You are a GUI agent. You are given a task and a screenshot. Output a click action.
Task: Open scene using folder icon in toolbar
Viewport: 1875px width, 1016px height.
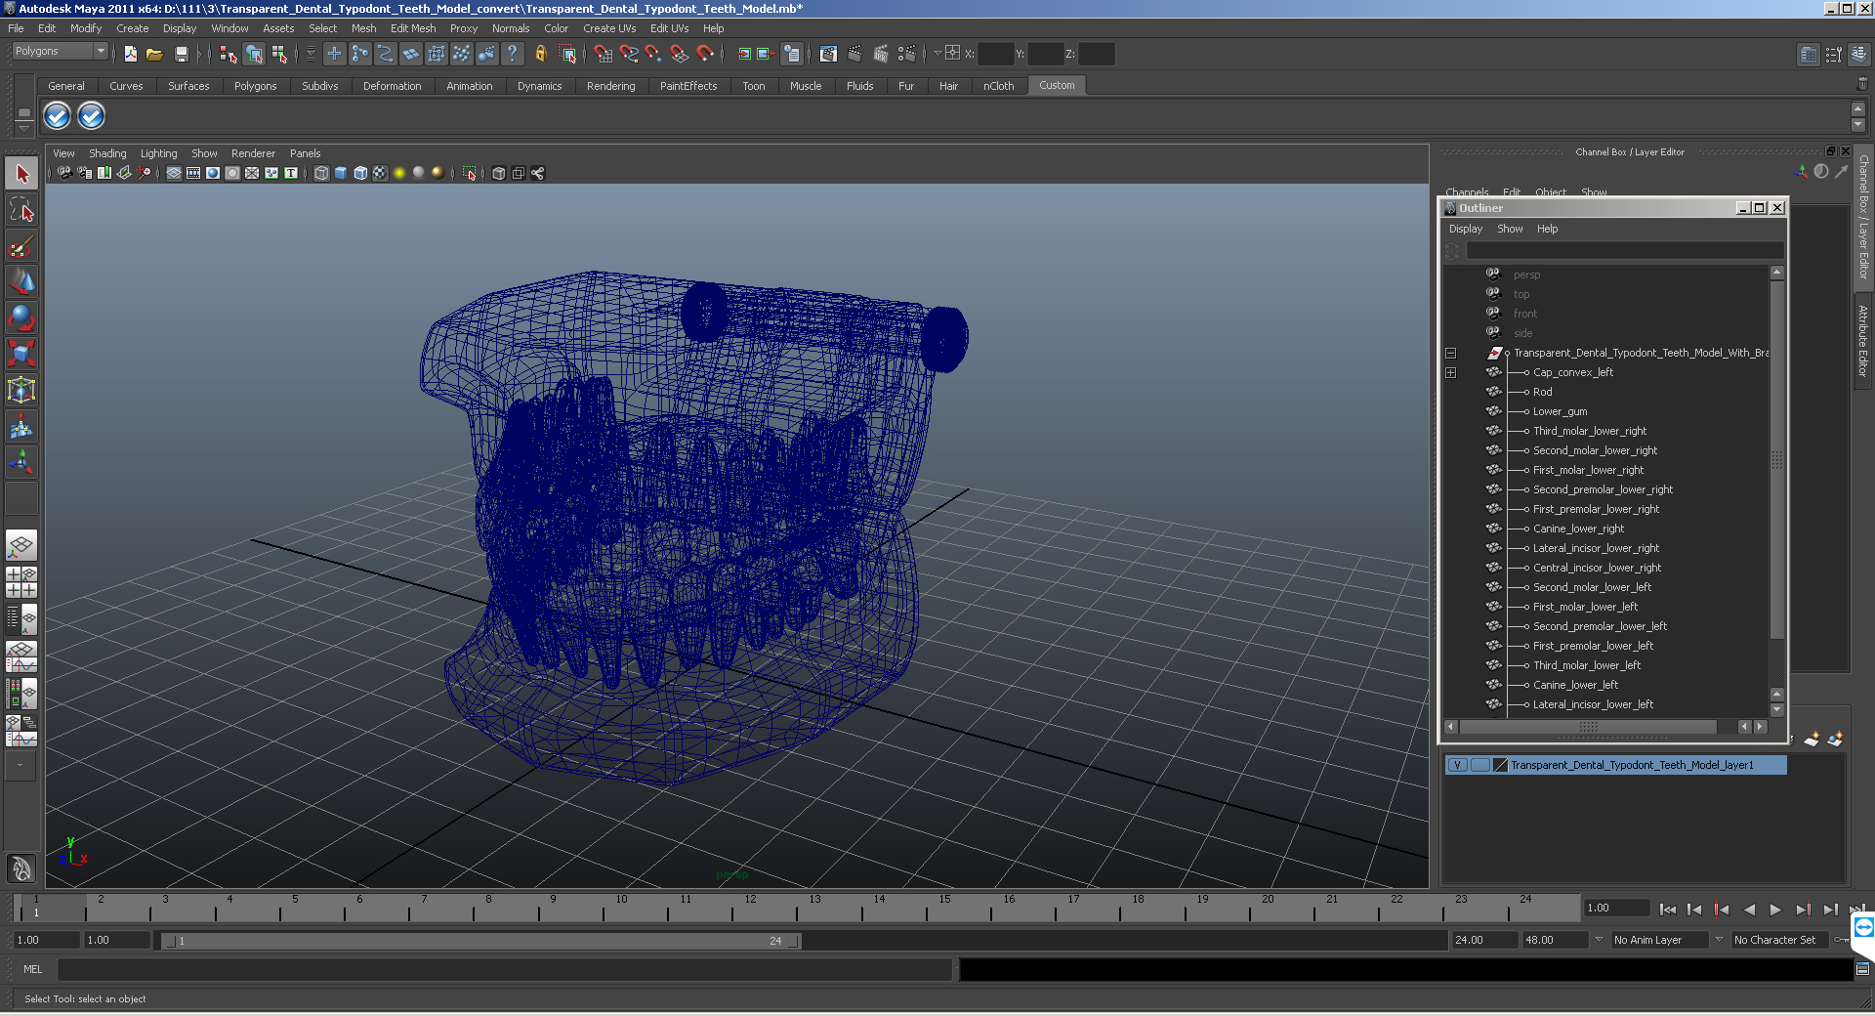[154, 54]
